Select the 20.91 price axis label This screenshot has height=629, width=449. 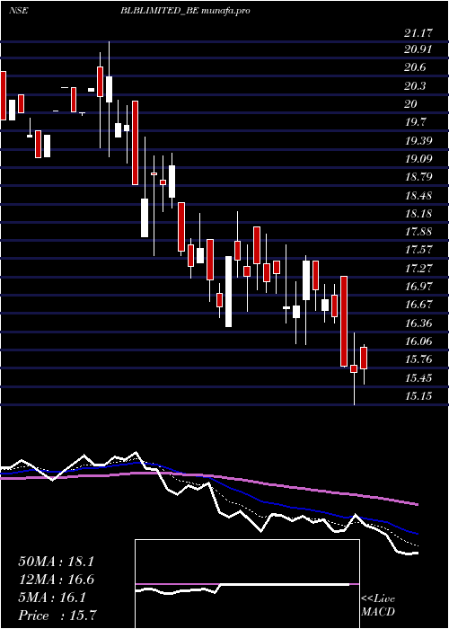point(418,49)
